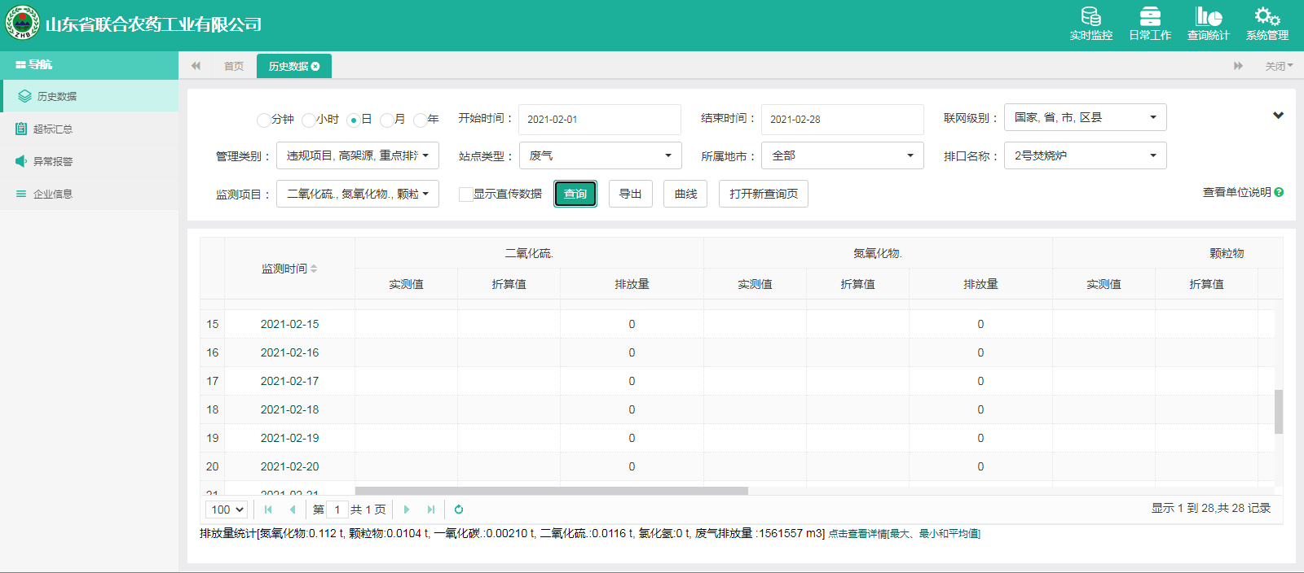Click the horizontal scrollbar under the table

click(551, 491)
